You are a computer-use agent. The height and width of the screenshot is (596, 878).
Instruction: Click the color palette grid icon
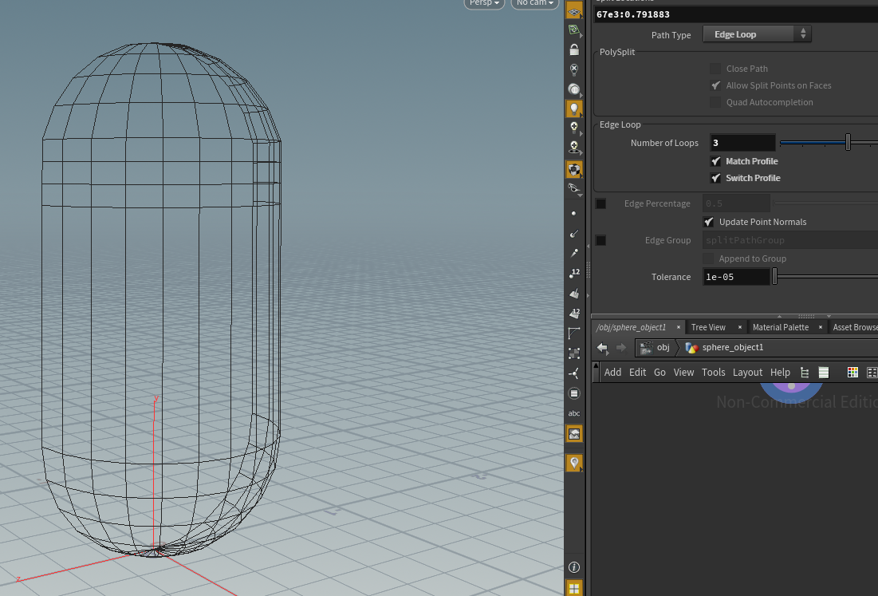click(x=852, y=373)
